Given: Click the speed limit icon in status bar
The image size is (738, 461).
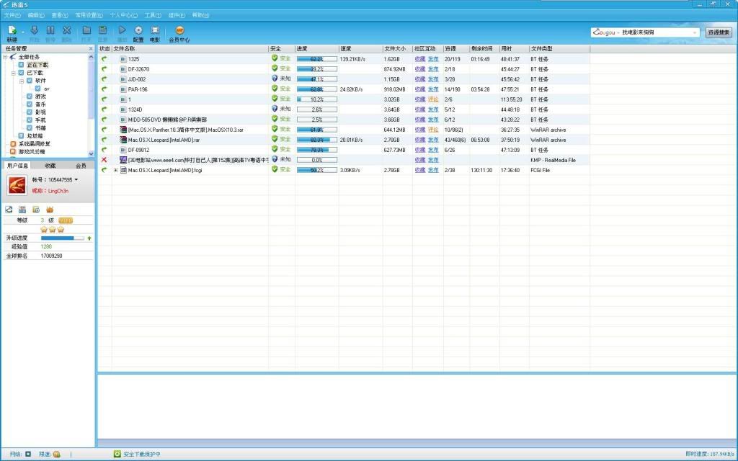Looking at the screenshot, I should pyautogui.click(x=56, y=454).
